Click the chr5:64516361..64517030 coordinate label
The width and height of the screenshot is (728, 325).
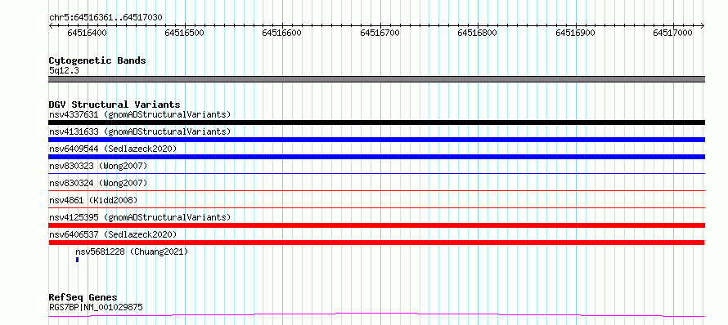106,18
